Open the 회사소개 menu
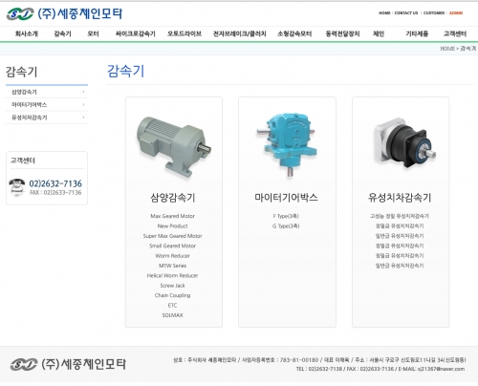Image resolution: width=478 pixels, height=386 pixels. [27, 33]
